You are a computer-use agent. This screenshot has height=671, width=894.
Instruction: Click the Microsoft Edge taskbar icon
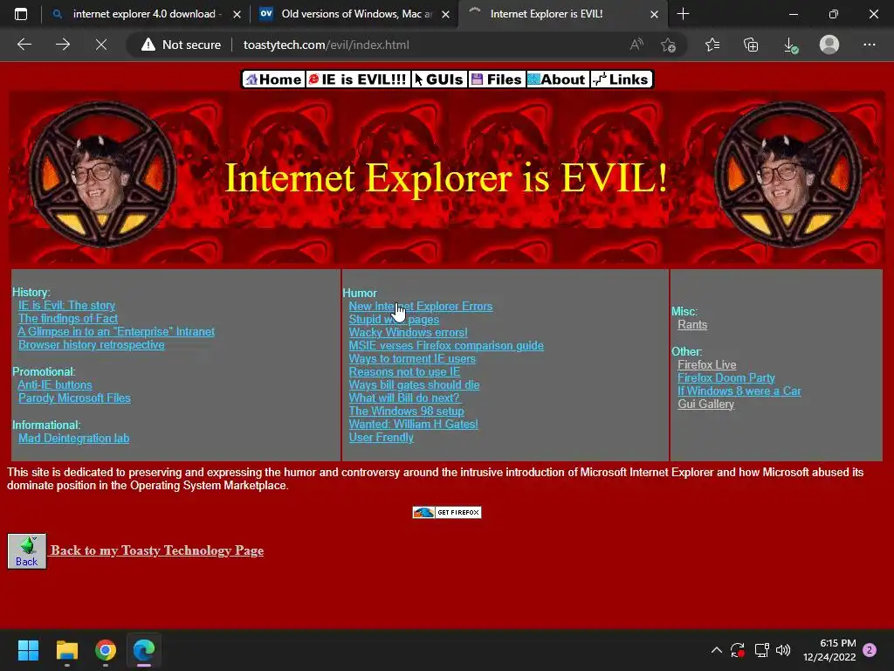pos(144,650)
